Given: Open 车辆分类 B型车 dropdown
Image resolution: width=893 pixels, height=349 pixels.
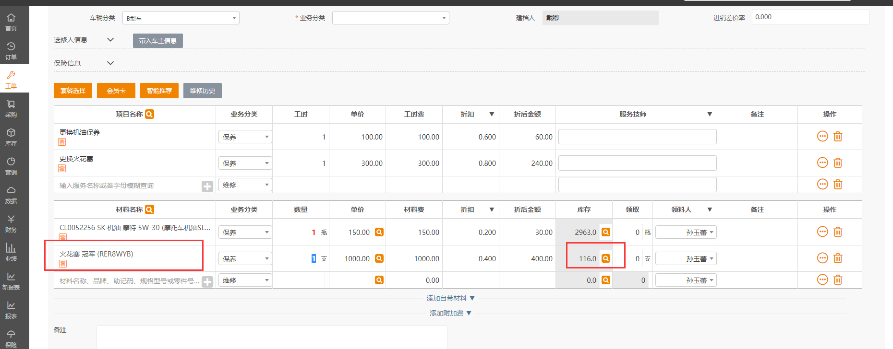Looking at the screenshot, I should click(181, 18).
